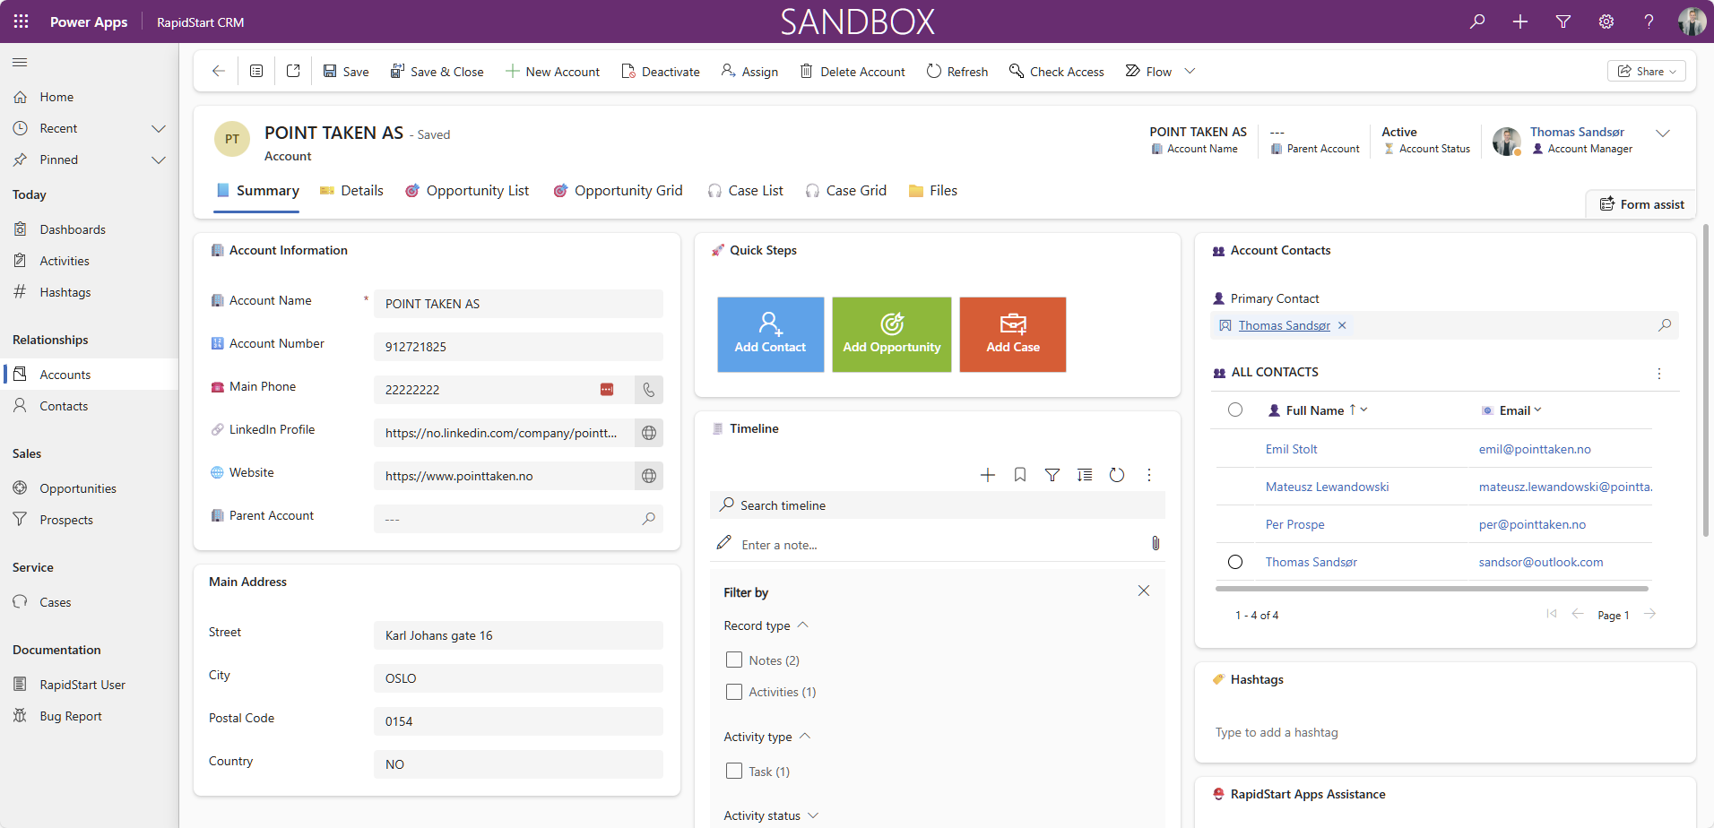
Task: Open record in new window icon
Action: [293, 71]
